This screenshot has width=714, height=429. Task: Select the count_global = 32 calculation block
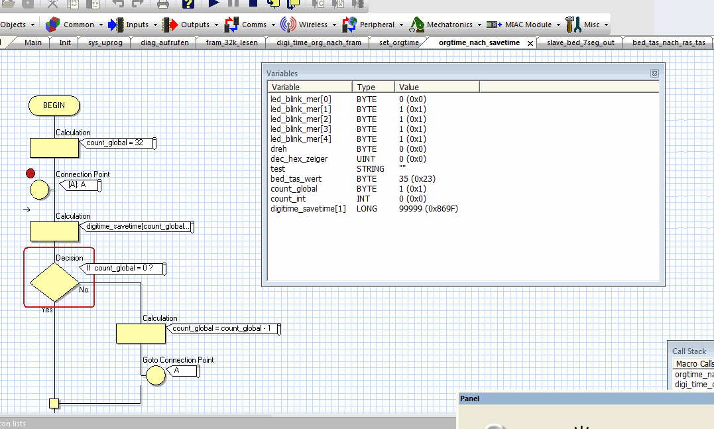pos(54,148)
